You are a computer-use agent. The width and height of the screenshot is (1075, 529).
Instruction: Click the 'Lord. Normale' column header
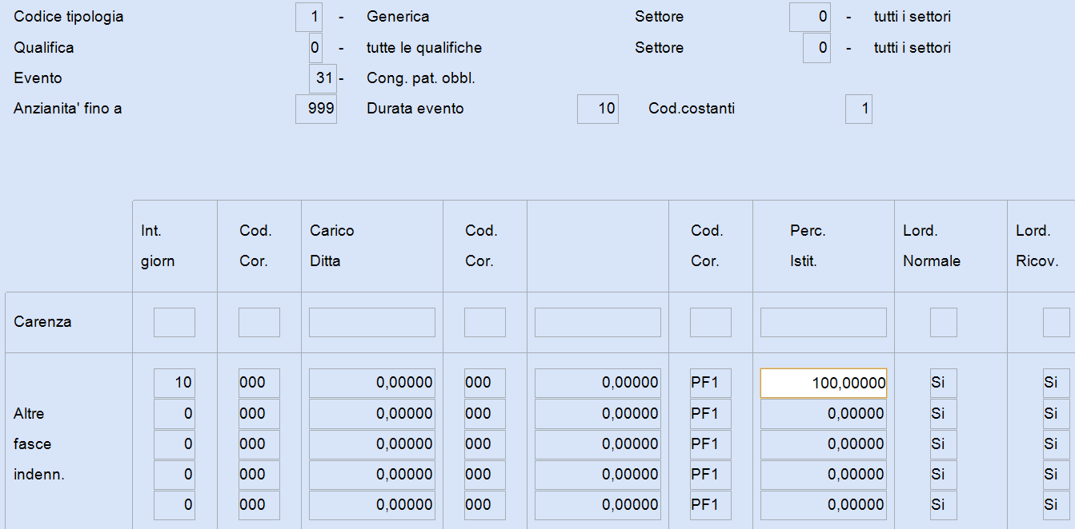tap(932, 246)
